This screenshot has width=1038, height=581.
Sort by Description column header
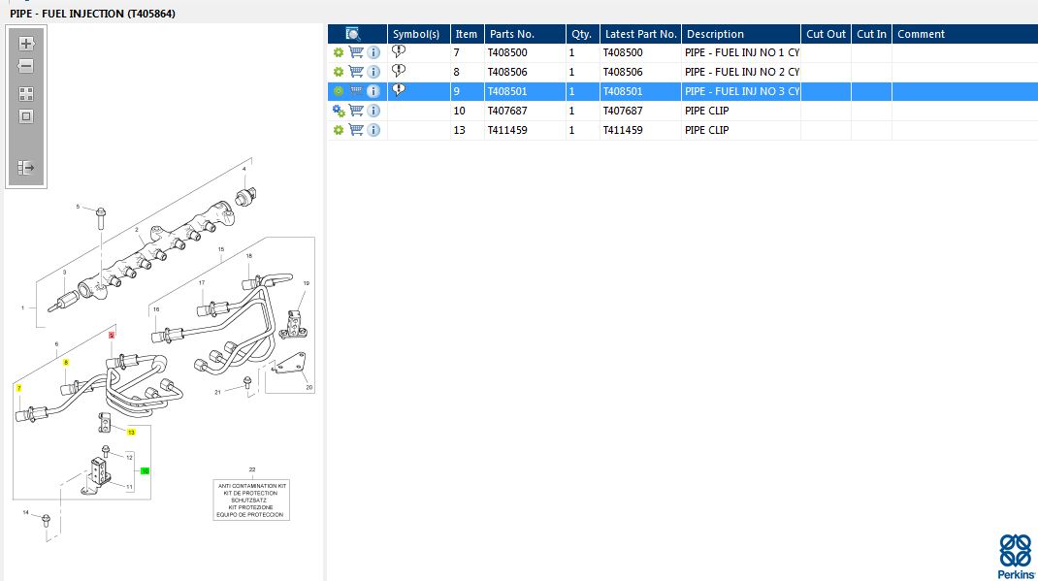tap(741, 34)
